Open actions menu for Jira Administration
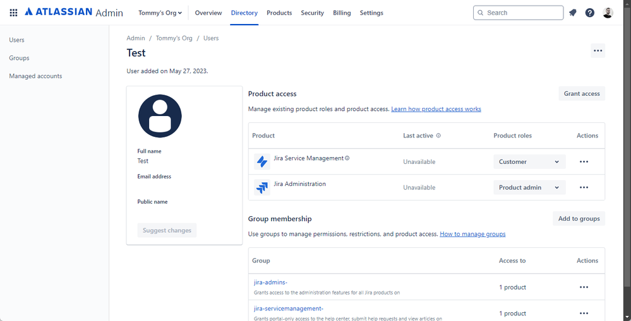 pyautogui.click(x=584, y=187)
